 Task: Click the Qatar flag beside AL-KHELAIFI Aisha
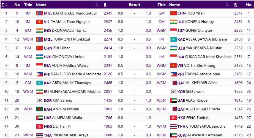click(x=173, y=83)
